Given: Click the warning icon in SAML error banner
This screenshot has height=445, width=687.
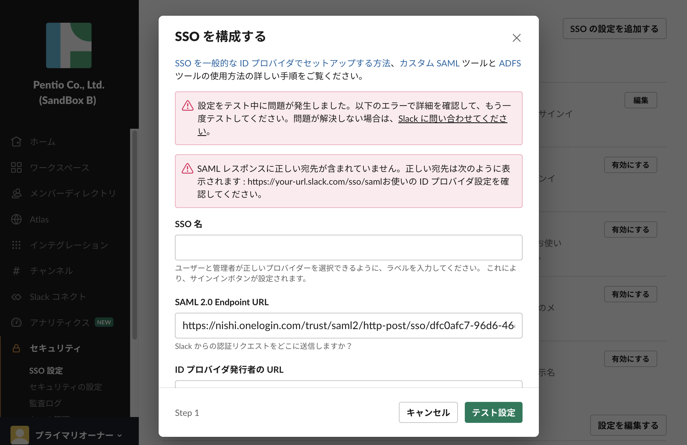Looking at the screenshot, I should (187, 168).
